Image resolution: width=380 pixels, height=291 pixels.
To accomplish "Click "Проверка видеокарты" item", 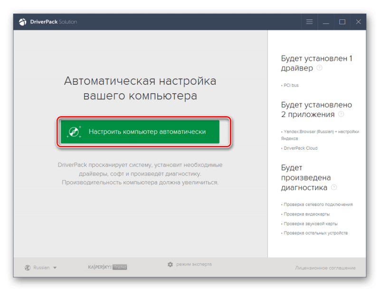I will coord(305,214).
